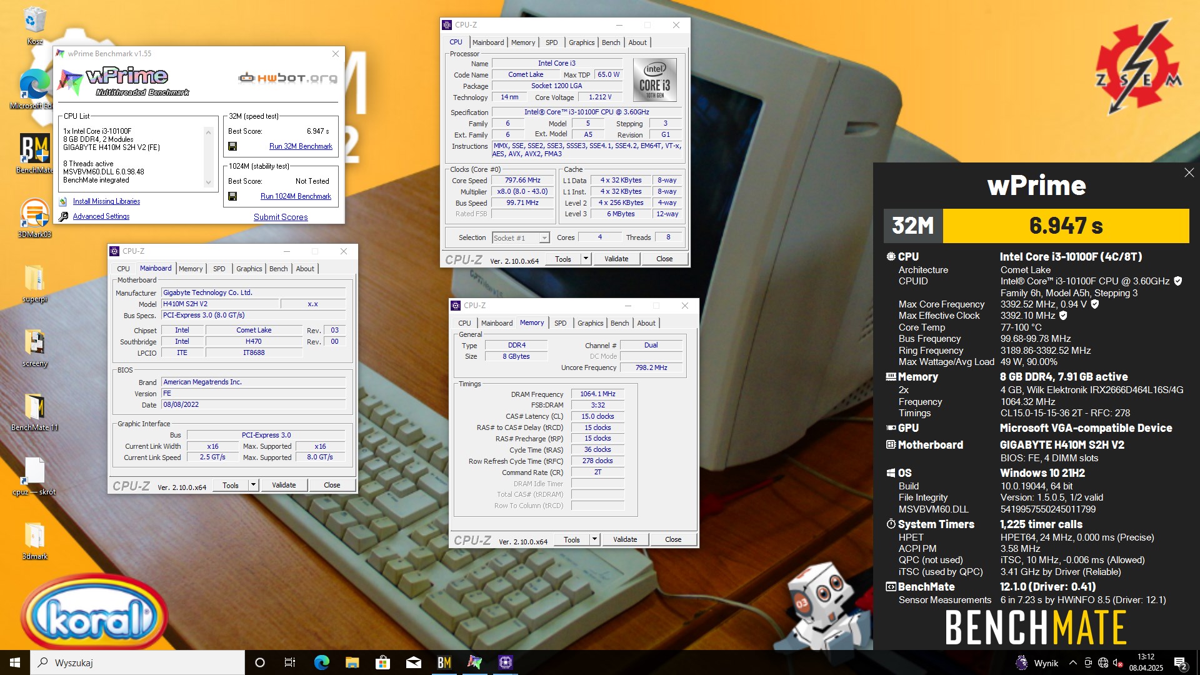Close the BenchMate wPrime result panel
Image resolution: width=1200 pixels, height=675 pixels.
1189,173
